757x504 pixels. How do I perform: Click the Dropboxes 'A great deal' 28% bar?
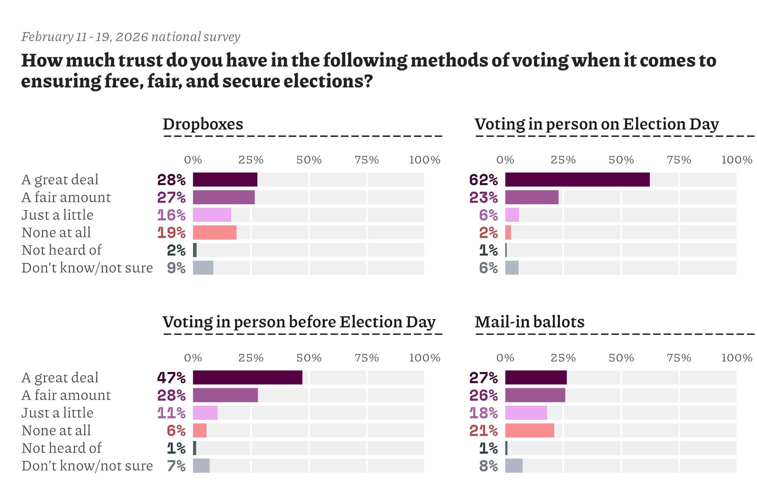225,179
